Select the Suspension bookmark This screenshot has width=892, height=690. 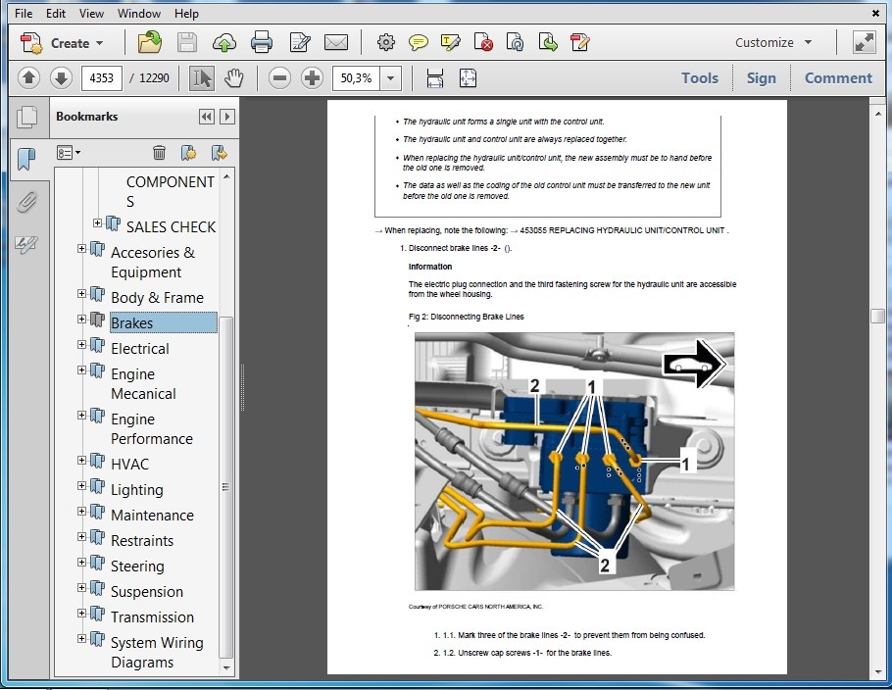coord(147,592)
